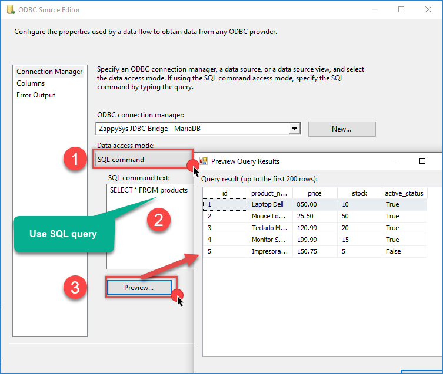This screenshot has width=443, height=374.
Task: Click the stock column header
Action: (x=359, y=193)
